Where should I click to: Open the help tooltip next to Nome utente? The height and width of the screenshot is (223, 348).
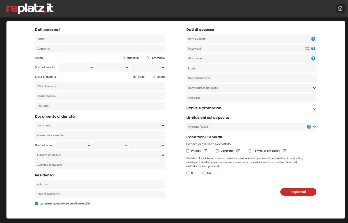313,39
